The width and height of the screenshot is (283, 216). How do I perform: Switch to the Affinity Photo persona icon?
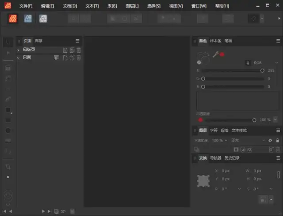[x=43, y=19]
